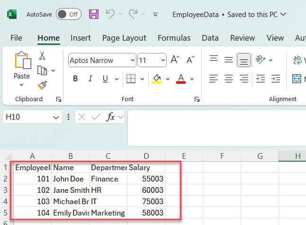The image size is (306, 225).
Task: Open Customize Quick Access Toolbar menu
Action: point(155,14)
